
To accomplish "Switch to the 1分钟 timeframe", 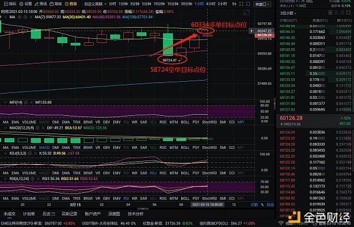I will [x=123, y=4].
